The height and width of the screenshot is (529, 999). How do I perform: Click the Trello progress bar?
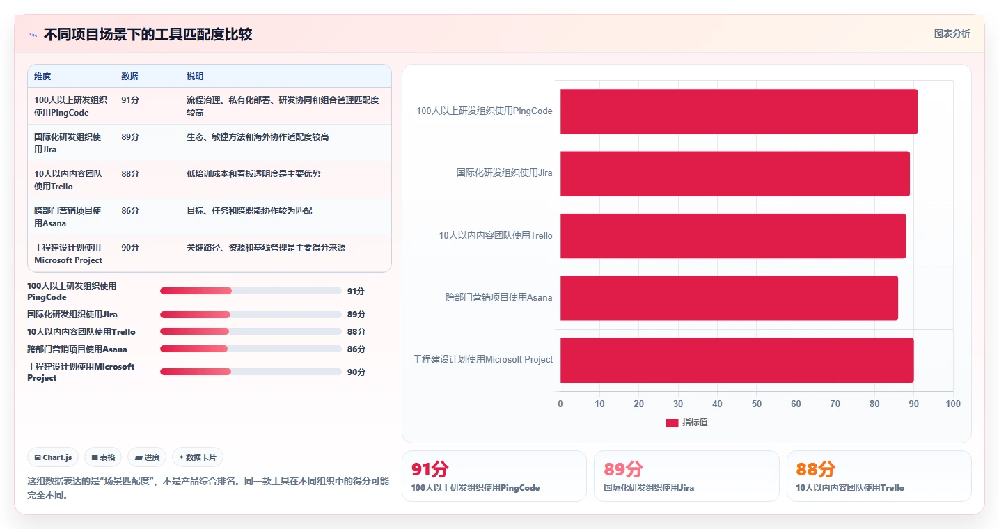pos(251,332)
